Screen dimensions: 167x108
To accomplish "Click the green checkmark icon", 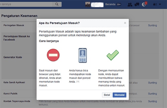I will point(113,55).
